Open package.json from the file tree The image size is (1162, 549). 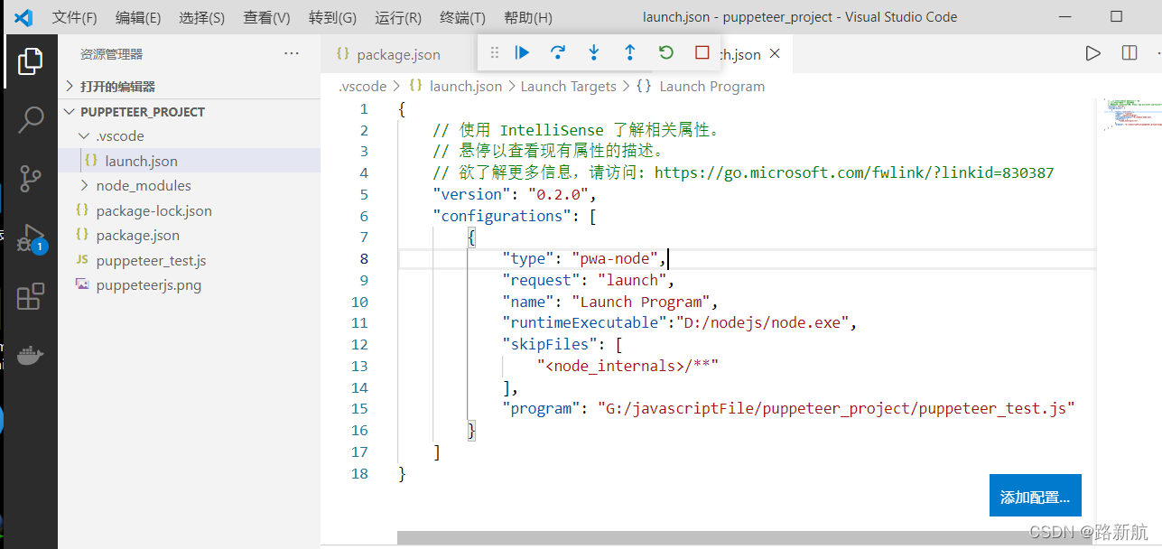[x=190, y=236]
